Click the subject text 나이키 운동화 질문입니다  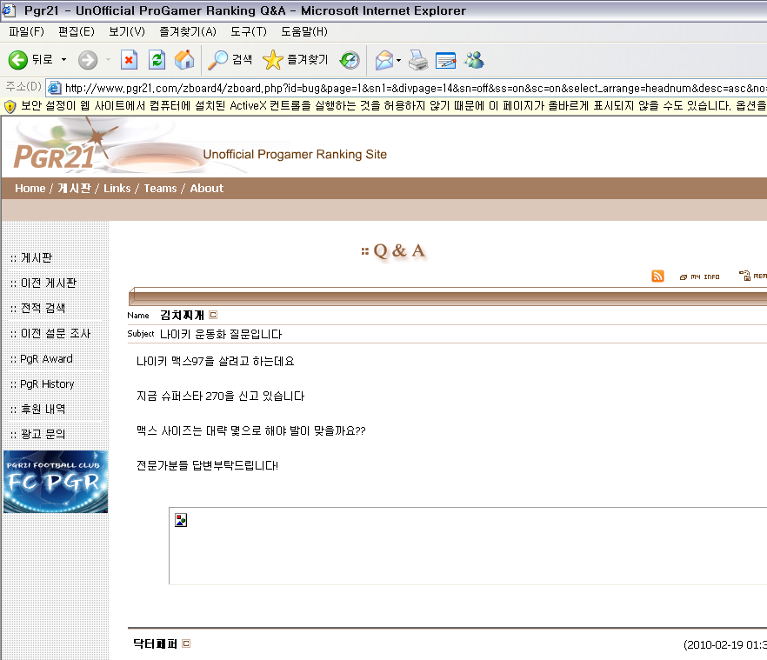tap(221, 335)
